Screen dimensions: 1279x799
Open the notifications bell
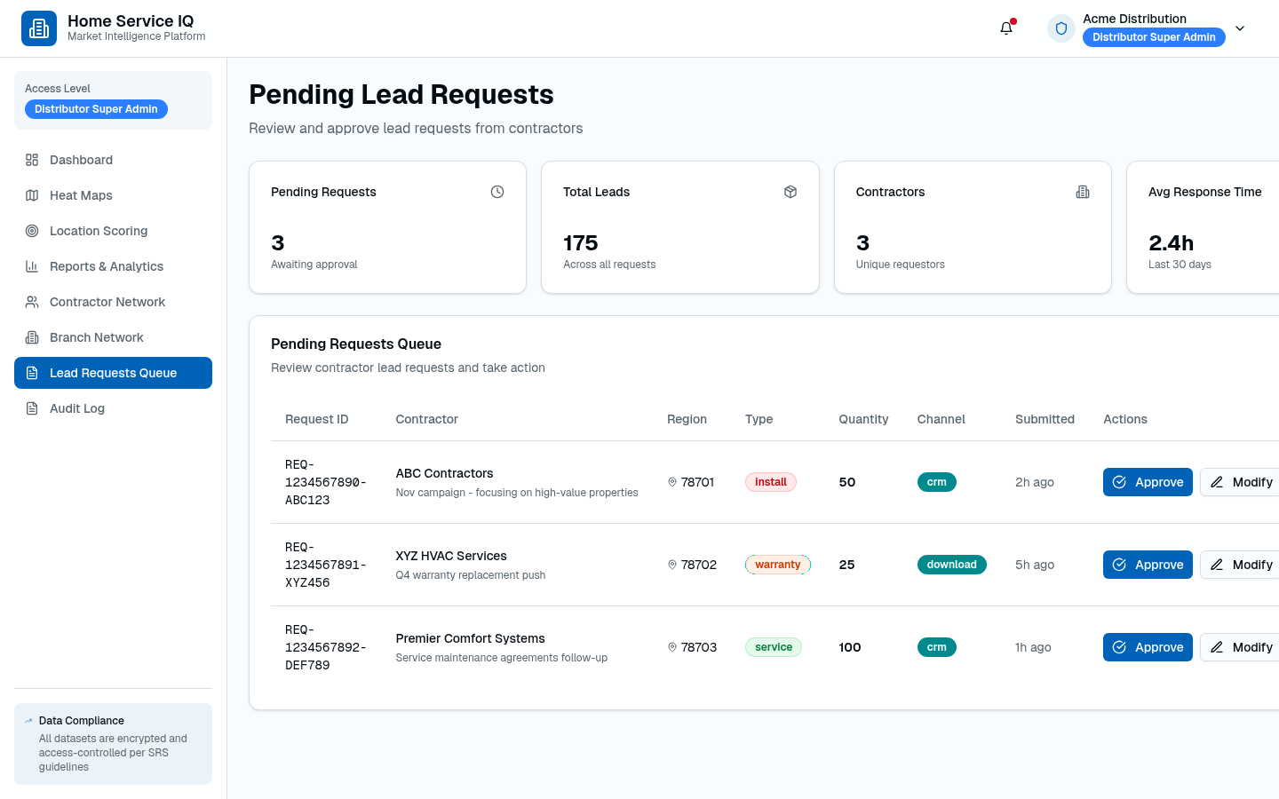click(1006, 28)
